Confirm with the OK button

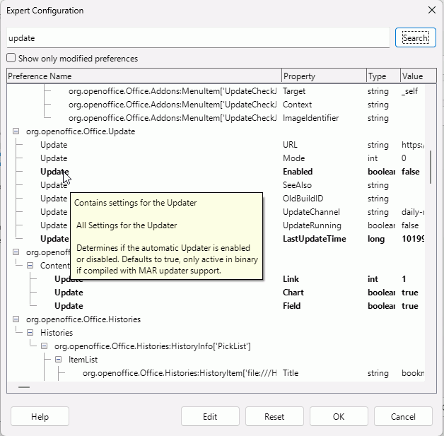point(339,417)
